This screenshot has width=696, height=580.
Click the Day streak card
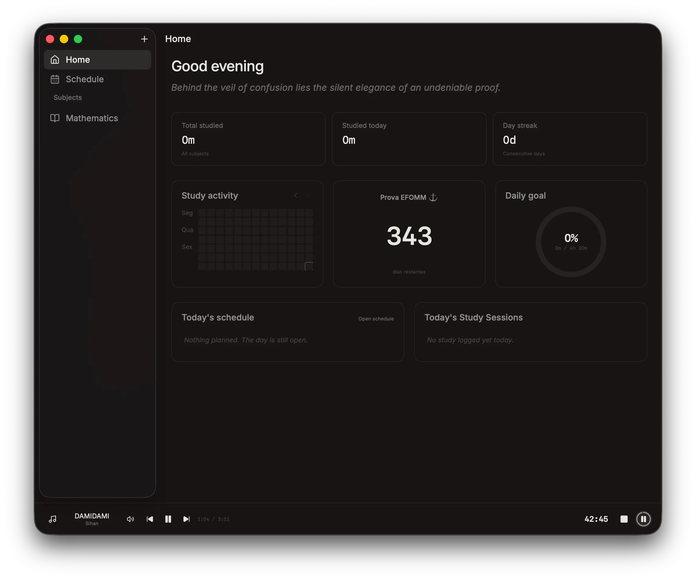point(570,139)
